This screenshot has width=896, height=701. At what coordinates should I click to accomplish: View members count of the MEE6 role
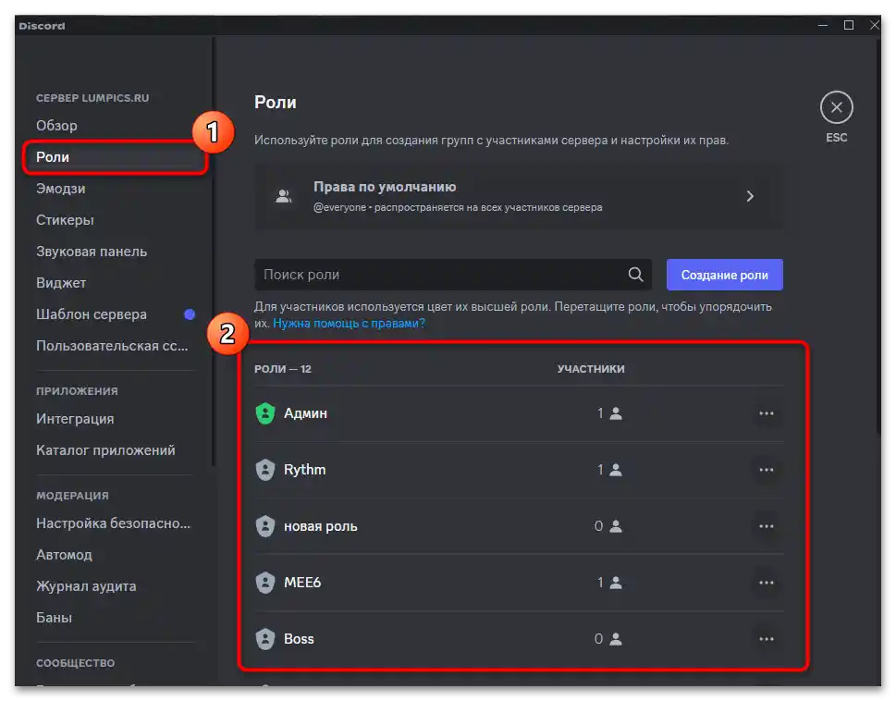[x=609, y=583]
